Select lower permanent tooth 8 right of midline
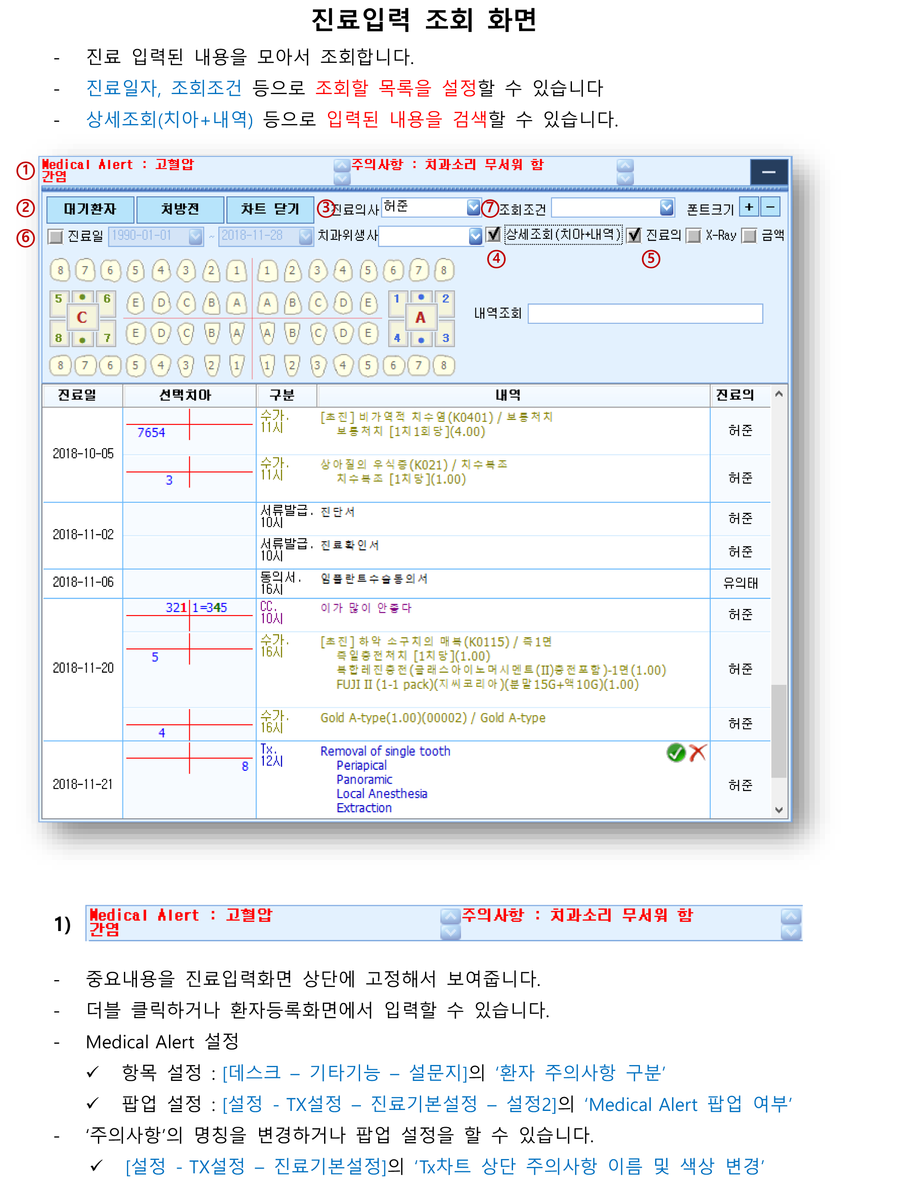 click(x=444, y=365)
